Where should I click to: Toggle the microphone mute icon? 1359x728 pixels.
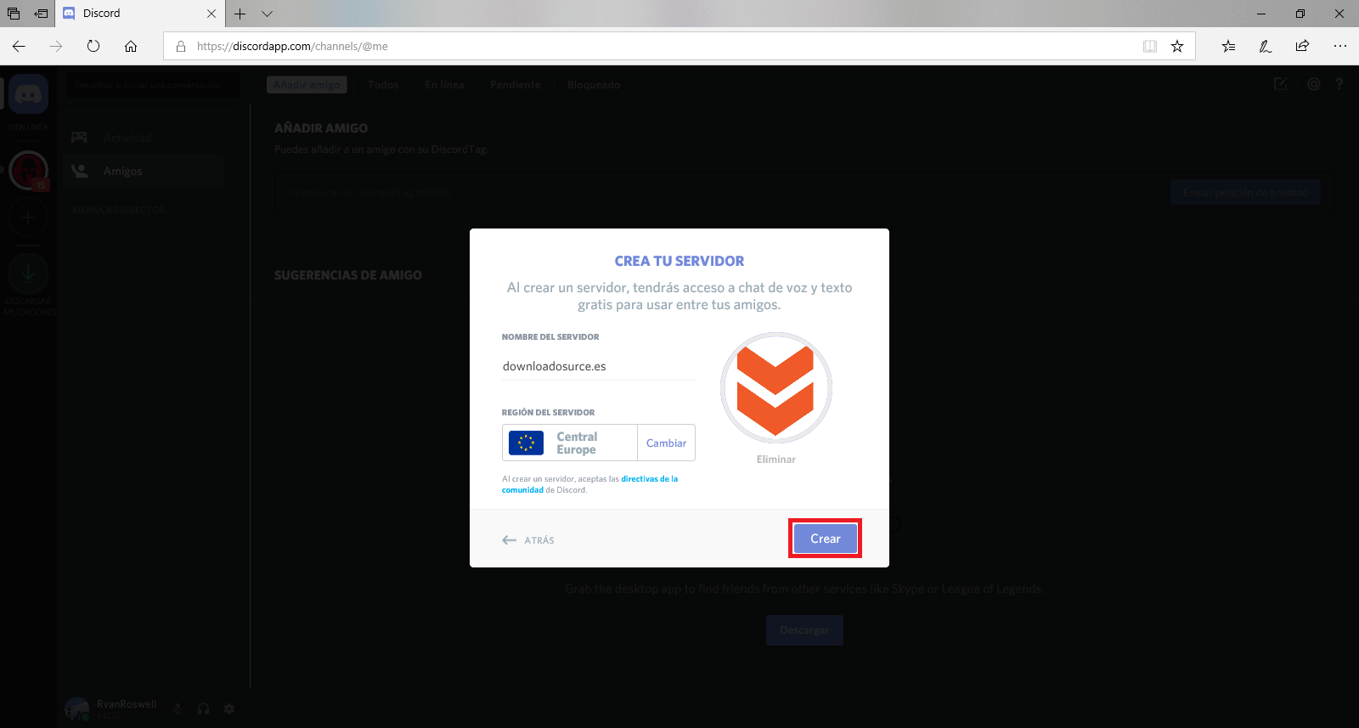pyautogui.click(x=178, y=708)
